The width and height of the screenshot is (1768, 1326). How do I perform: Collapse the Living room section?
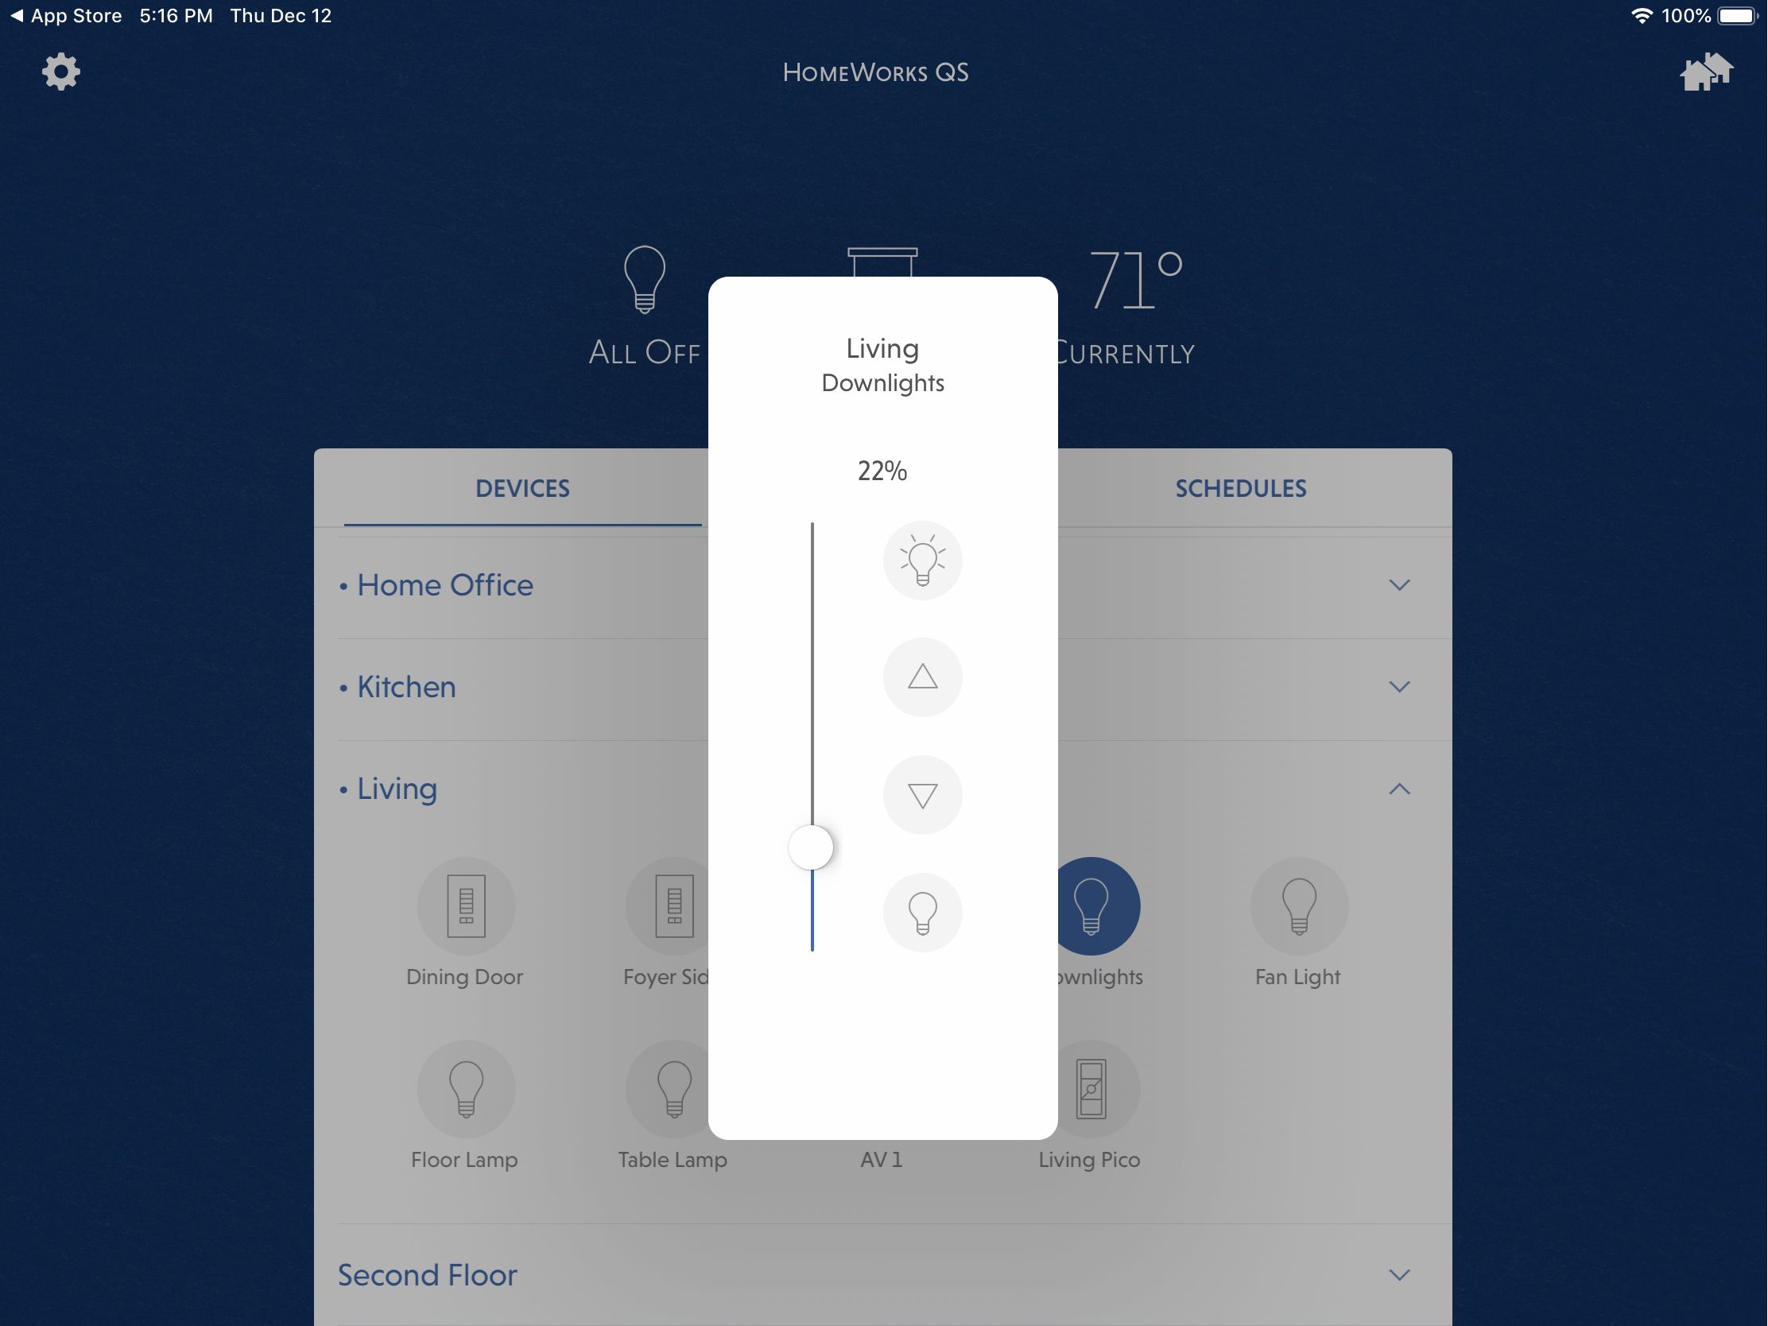pos(1399,785)
